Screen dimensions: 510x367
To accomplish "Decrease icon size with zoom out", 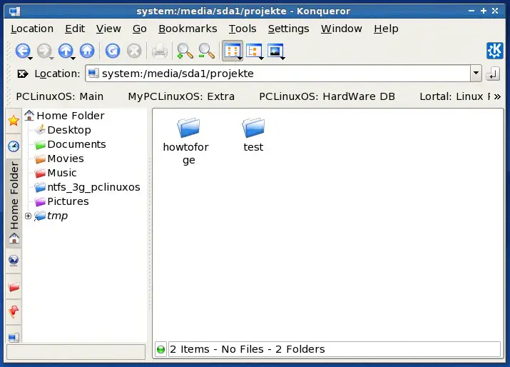I will [207, 51].
